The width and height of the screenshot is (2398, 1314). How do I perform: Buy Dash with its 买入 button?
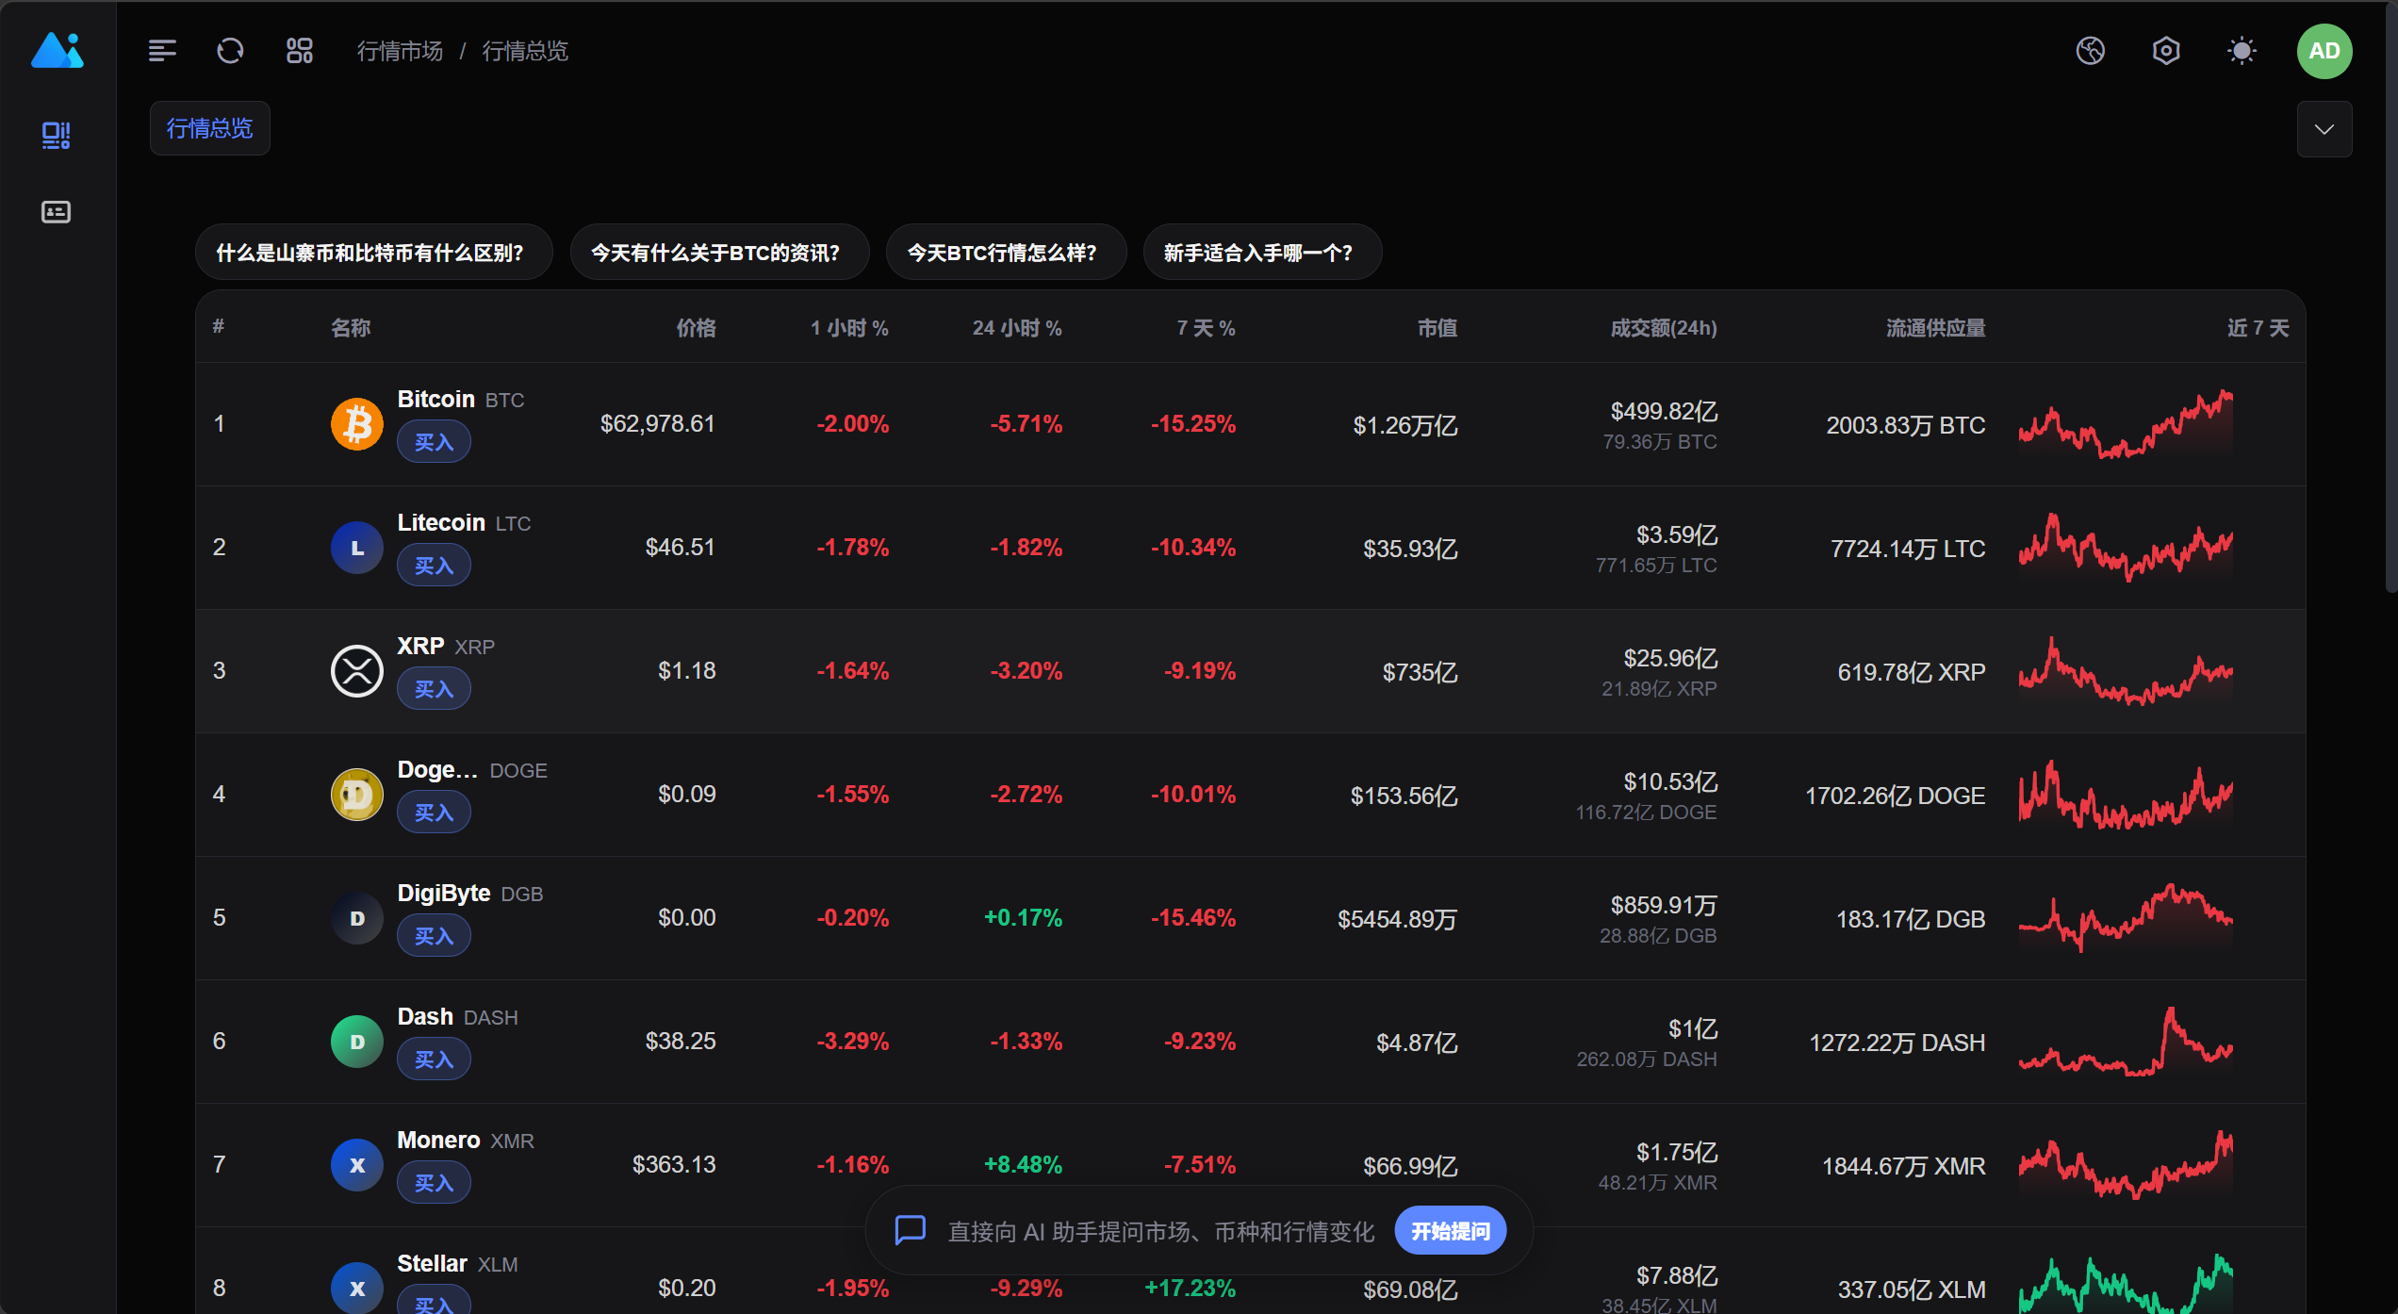(x=434, y=1059)
